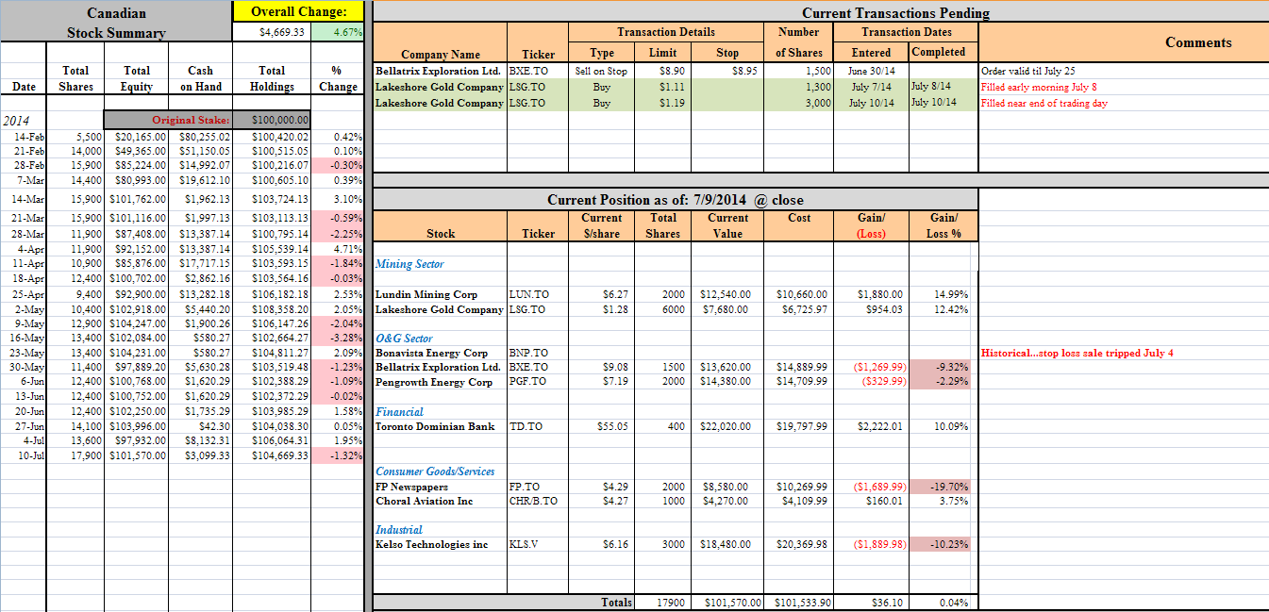Select the Current Position as of heading
1269x612 pixels.
click(676, 200)
